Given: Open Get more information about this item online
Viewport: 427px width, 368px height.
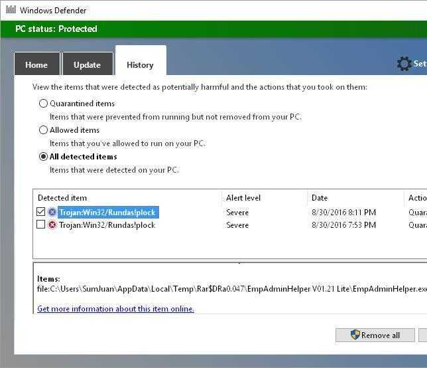Looking at the screenshot, I should [x=115, y=309].
